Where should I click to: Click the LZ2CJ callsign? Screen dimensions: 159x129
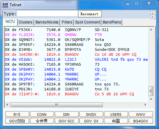pos(70,59)
